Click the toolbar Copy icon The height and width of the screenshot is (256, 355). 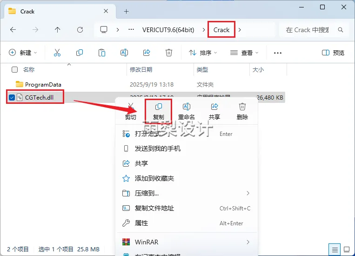(x=80, y=53)
